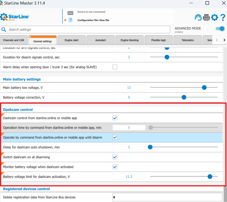Click Battery voltage limit for dashcam slider handle
The width and height of the screenshot is (227, 202).
point(210,176)
